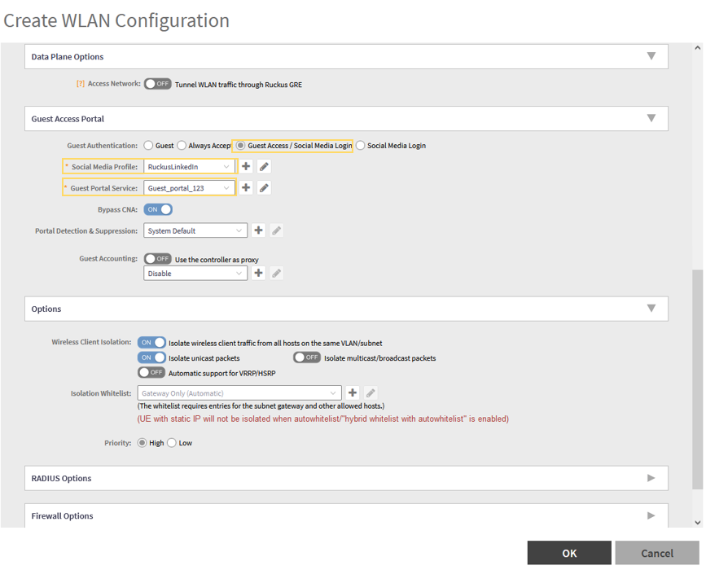
Task: Click the vertical scrollbar thumb
Action: (x=697, y=379)
